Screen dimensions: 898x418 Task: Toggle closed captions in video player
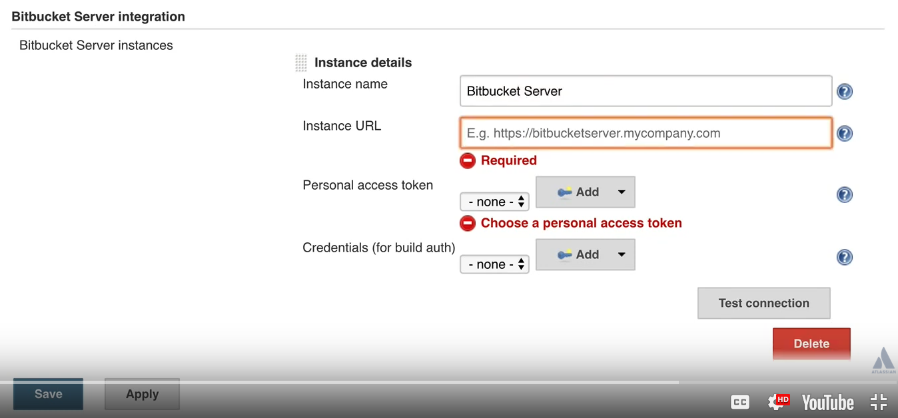(x=739, y=402)
